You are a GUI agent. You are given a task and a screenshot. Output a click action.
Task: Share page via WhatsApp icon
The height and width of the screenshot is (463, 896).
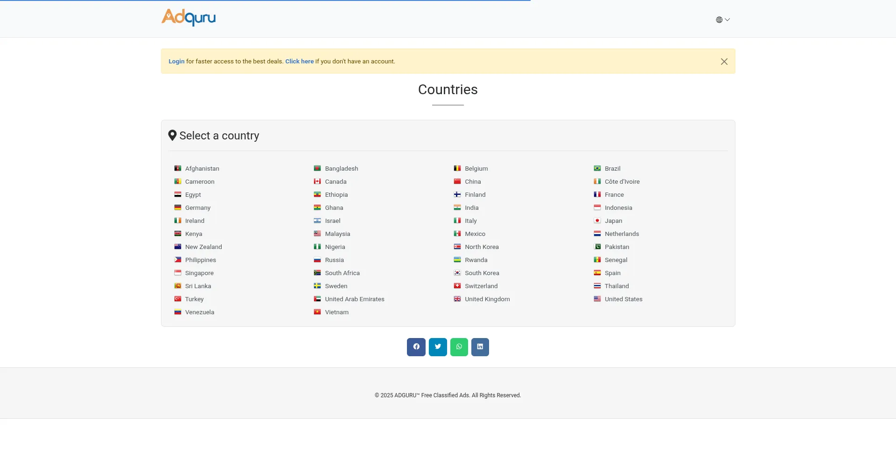coord(459,347)
